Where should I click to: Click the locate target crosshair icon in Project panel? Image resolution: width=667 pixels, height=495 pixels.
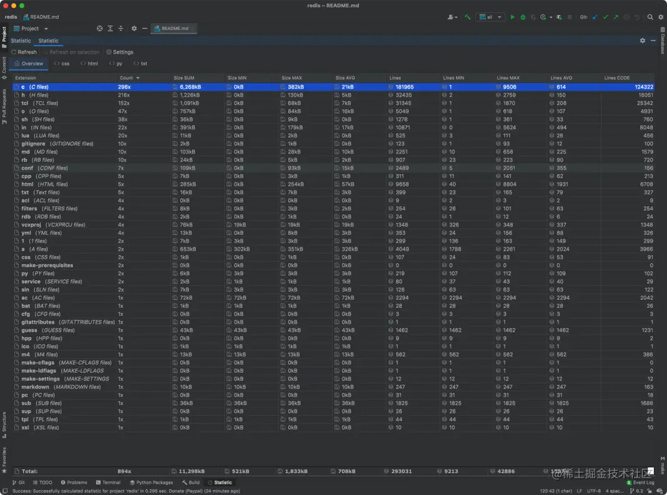tap(100, 29)
